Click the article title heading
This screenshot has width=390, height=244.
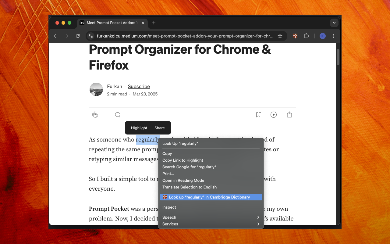click(x=180, y=57)
